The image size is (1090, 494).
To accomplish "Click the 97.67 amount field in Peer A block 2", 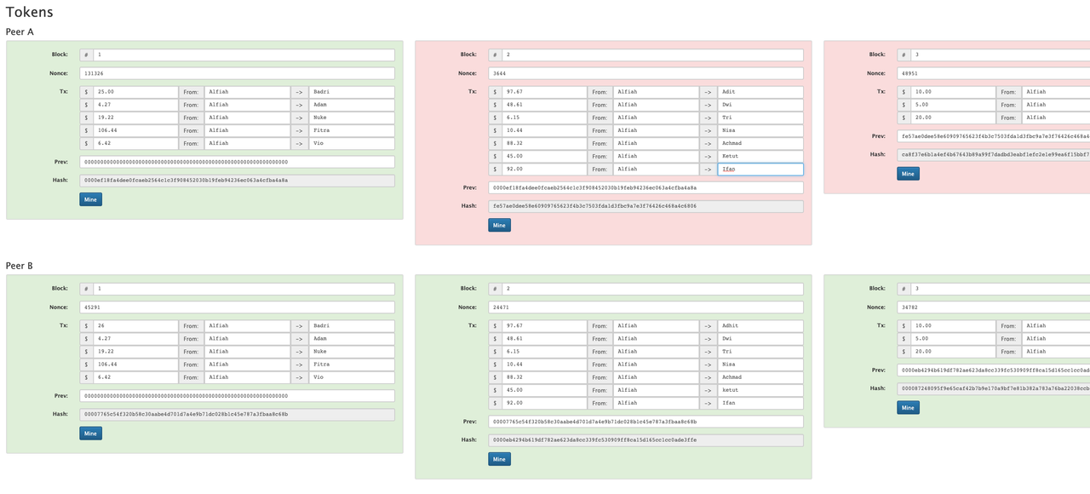I will (x=544, y=92).
